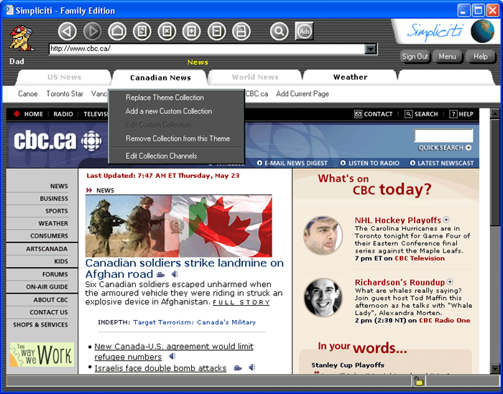Image resolution: width=503 pixels, height=394 pixels.
Task: Click HOME in CBC top navigation
Action: [33, 114]
